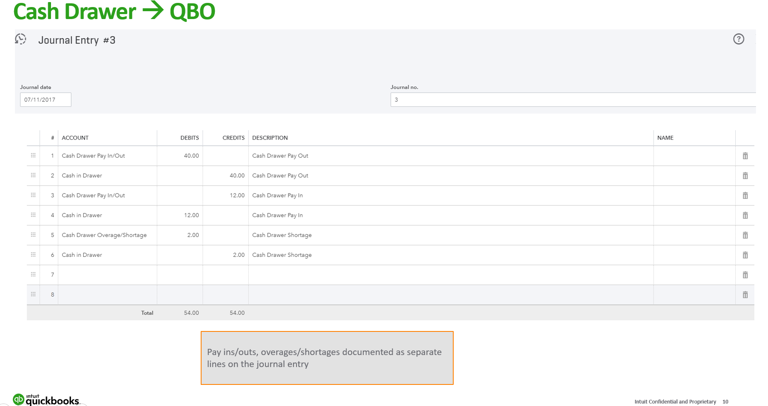The image size is (768, 406).
Task: Click the Intuit QuickBooks logo
Action: (46, 399)
